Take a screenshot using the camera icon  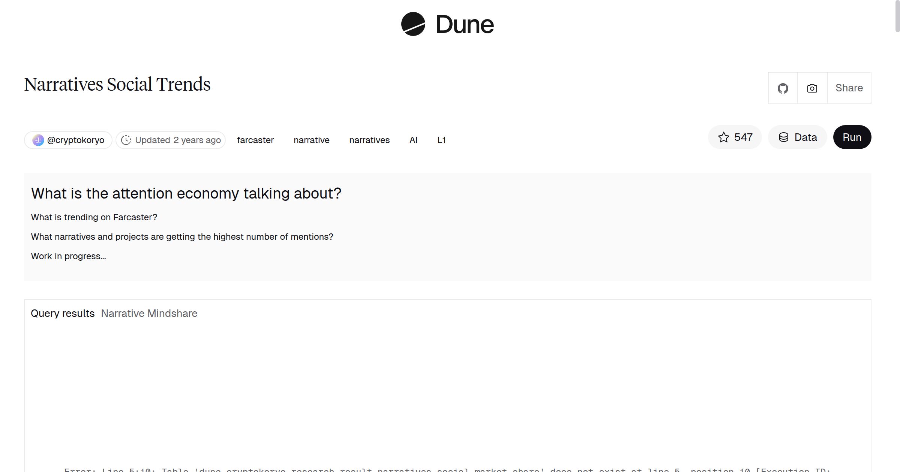click(812, 88)
